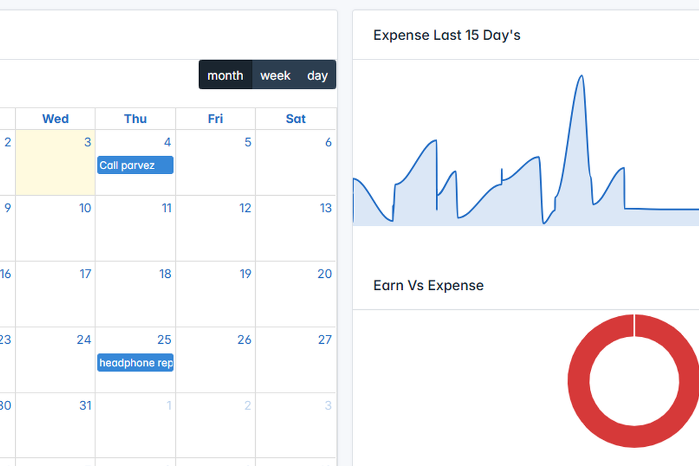This screenshot has width=699, height=466.
Task: Click the tallest peak in expense chart
Action: pos(580,77)
